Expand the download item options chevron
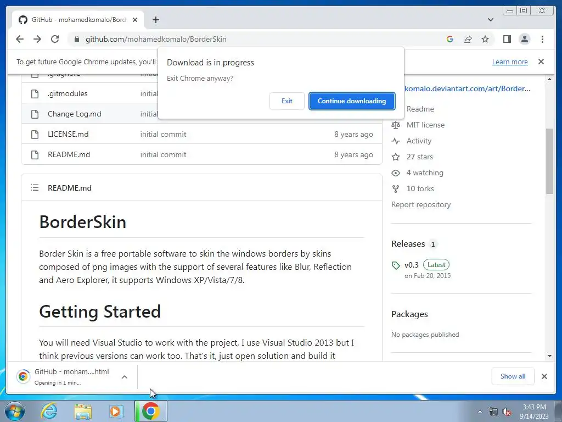 pyautogui.click(x=125, y=377)
